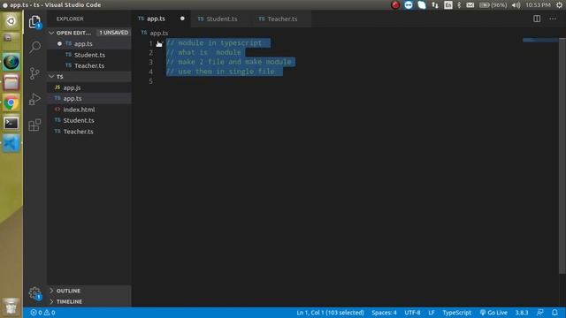Open the Extensions view
Image resolution: width=566 pixels, height=318 pixels.
34,125
